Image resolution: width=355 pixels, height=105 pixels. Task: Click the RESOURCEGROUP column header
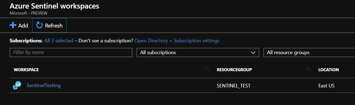pyautogui.click(x=234, y=70)
